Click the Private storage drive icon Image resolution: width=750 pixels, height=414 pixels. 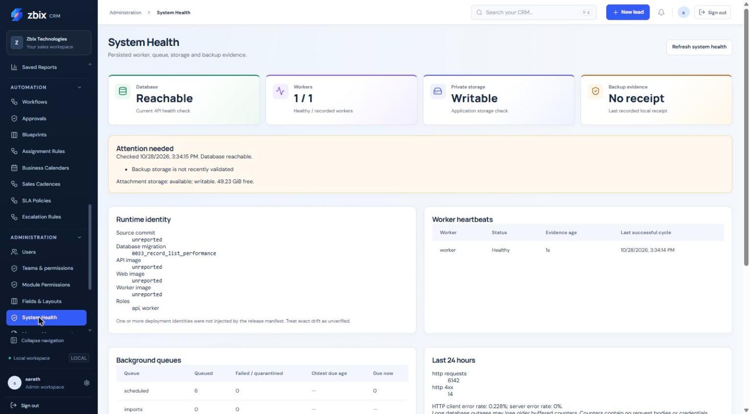[x=437, y=91]
